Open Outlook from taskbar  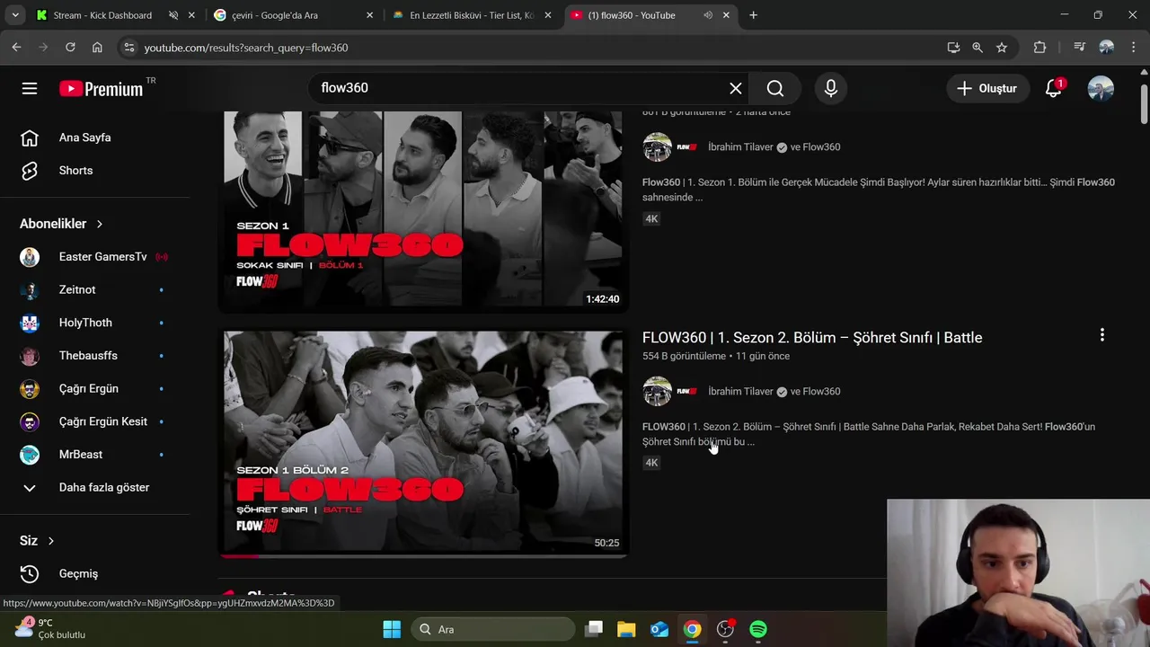point(659,629)
